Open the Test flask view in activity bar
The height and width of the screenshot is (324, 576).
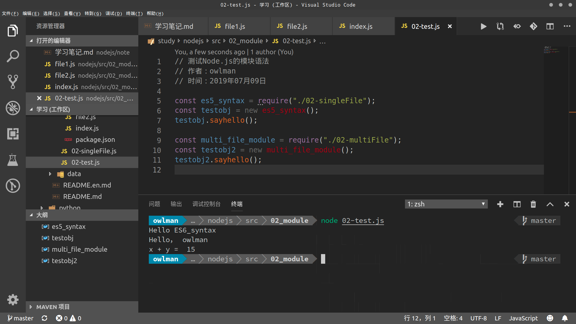tap(13, 160)
